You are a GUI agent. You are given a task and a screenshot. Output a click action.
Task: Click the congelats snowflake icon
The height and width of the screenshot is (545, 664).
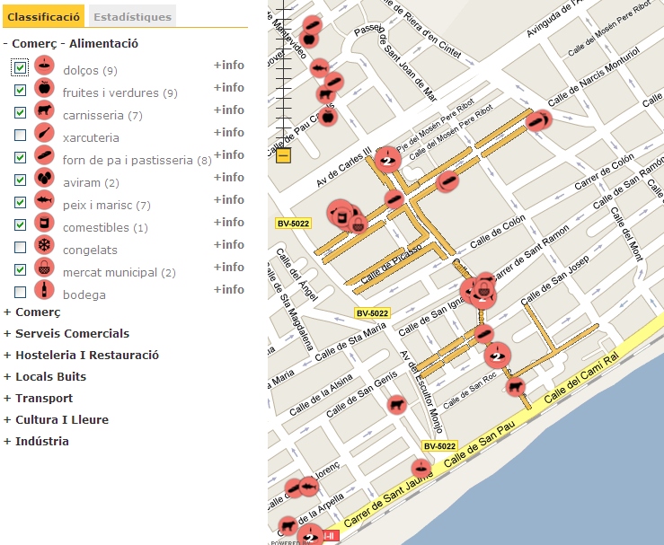(44, 245)
